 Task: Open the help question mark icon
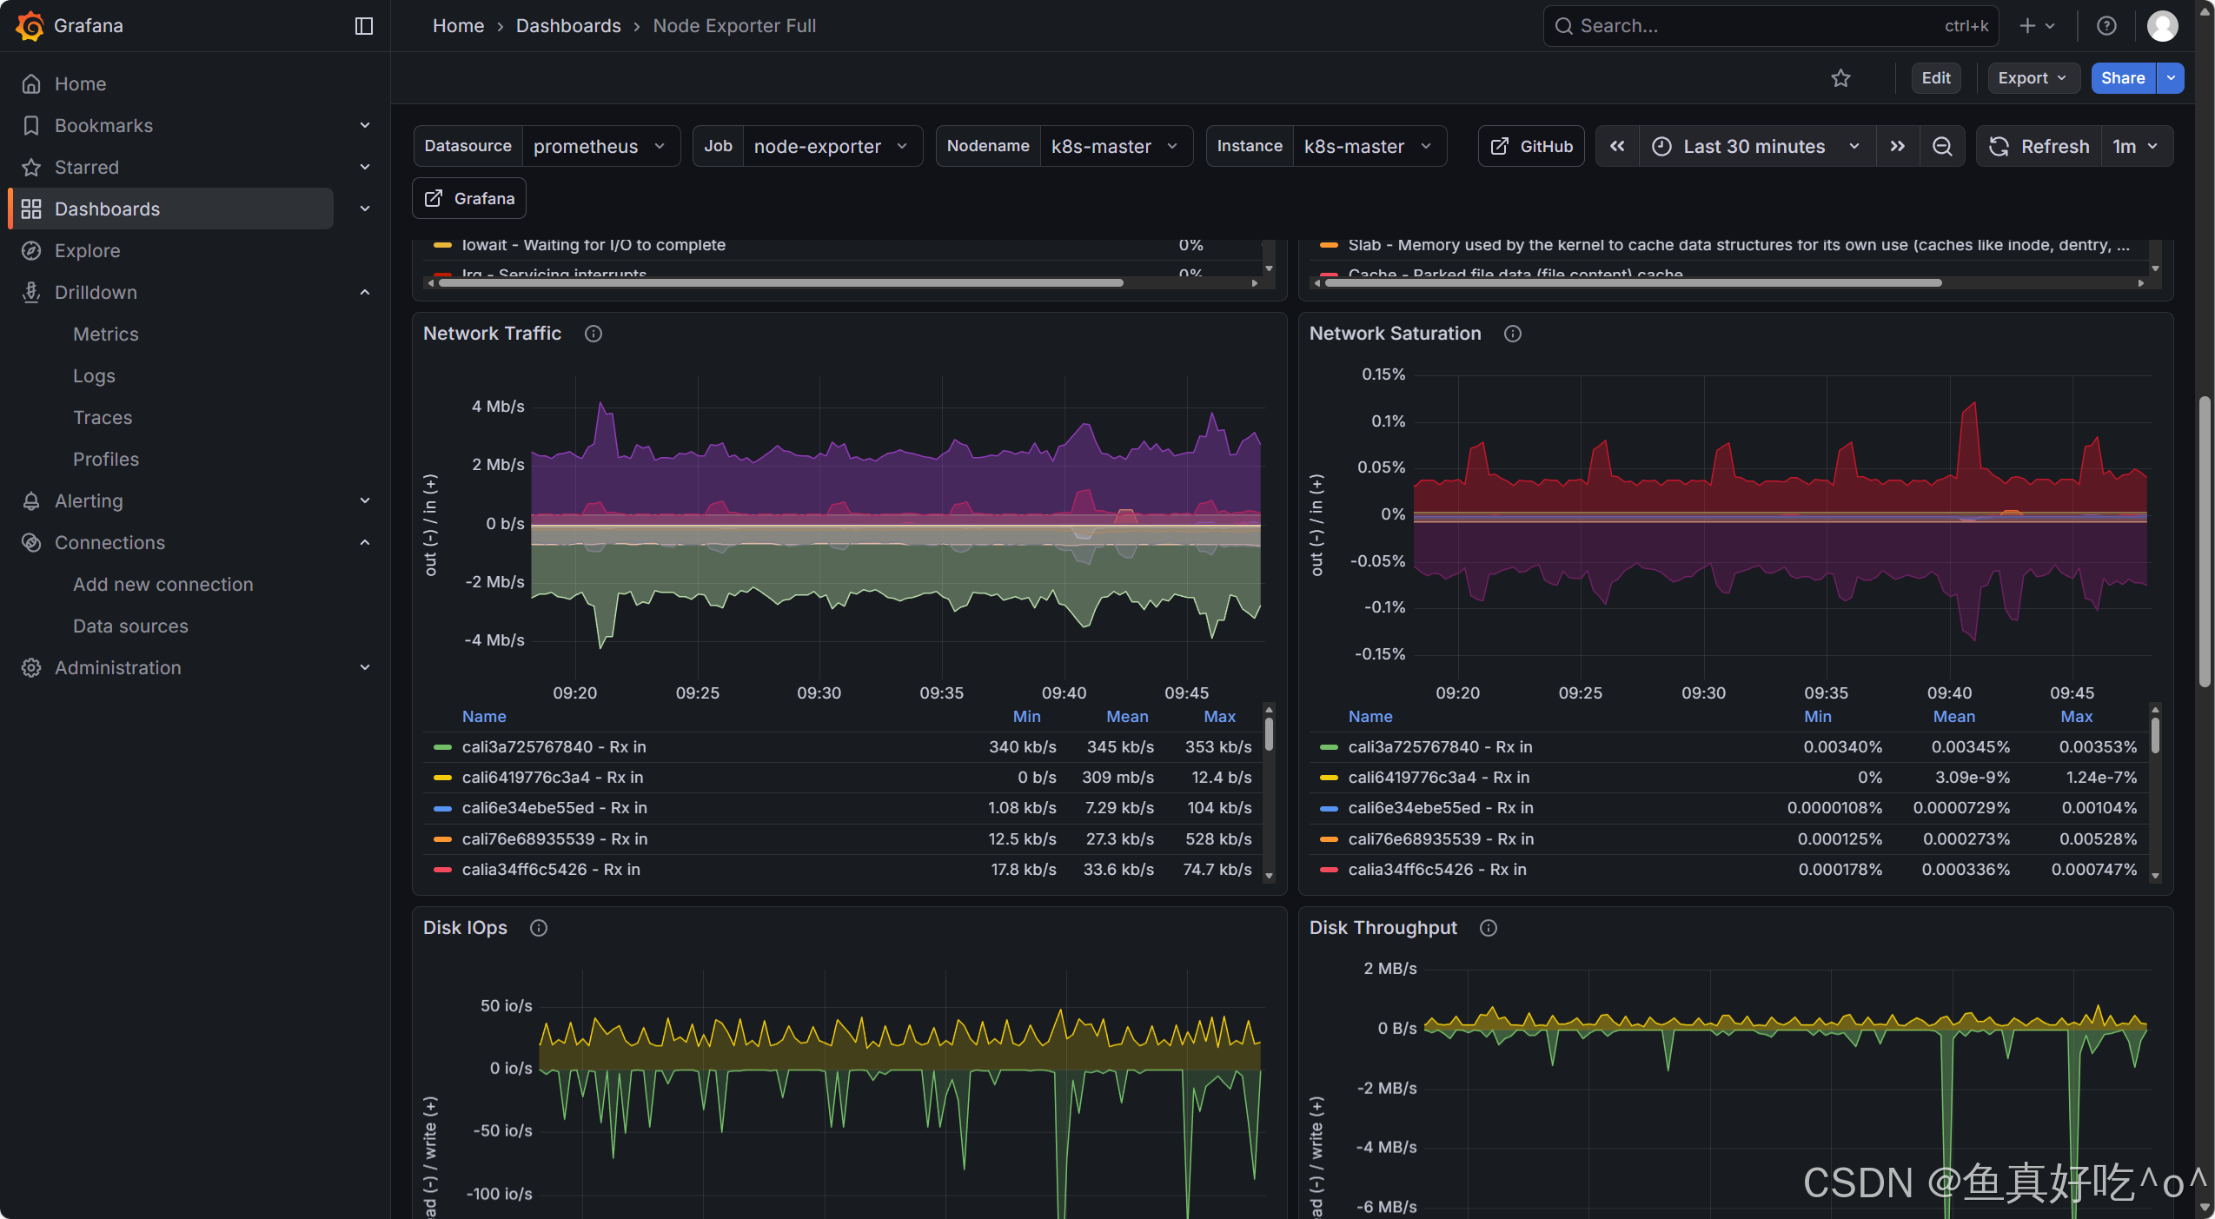coord(2106,26)
